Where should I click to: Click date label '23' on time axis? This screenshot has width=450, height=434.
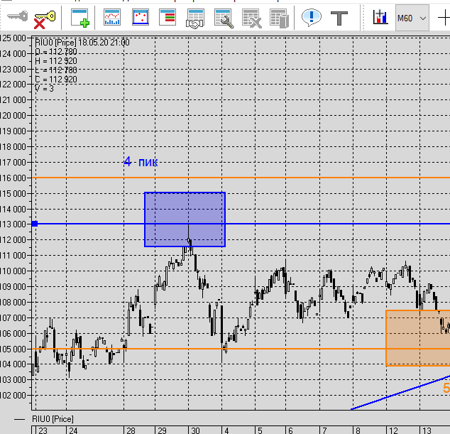click(43, 430)
